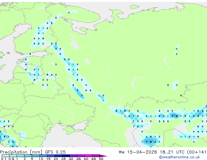The width and height of the screenshot is (207, 160).
Task: Pick the 5–10 mm legend color swatch
Action: (x=36, y=156)
